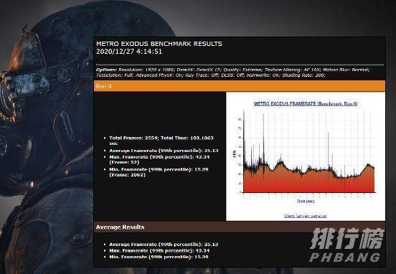The width and height of the screenshot is (396, 274).
Task: Click 'Average Framerate' under Average Results
Action: (164, 245)
